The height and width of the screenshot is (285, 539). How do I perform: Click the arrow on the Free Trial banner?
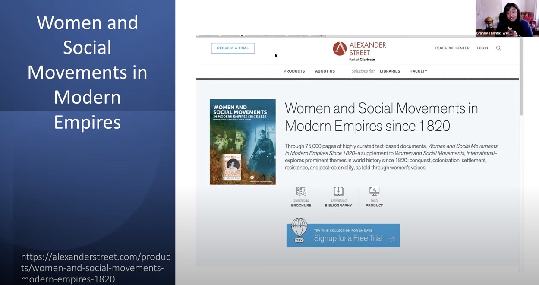point(391,239)
